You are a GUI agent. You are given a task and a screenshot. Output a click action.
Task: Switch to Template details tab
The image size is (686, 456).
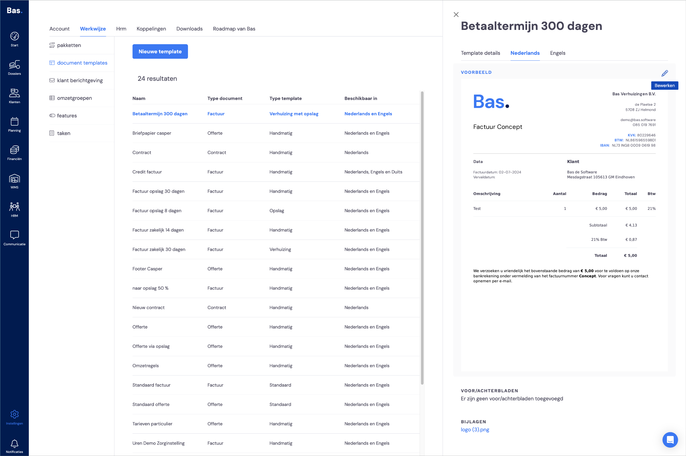[x=480, y=53]
